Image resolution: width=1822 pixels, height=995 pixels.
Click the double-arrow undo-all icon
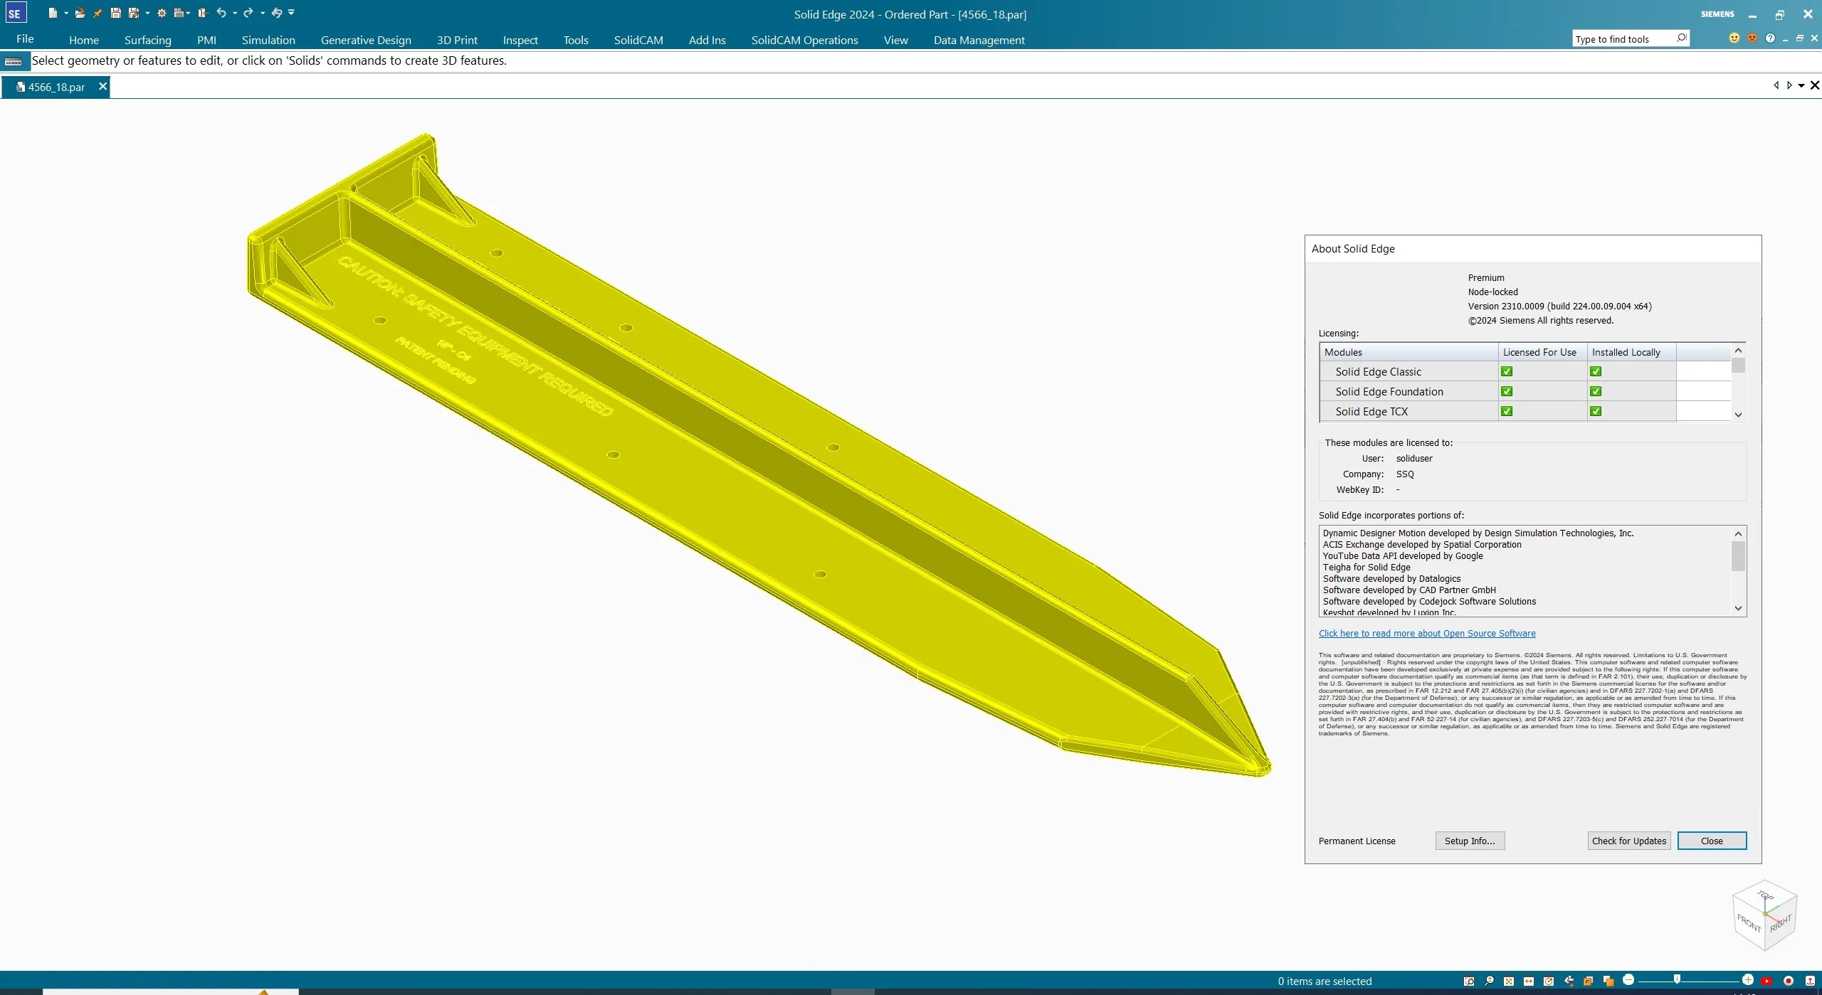(277, 13)
